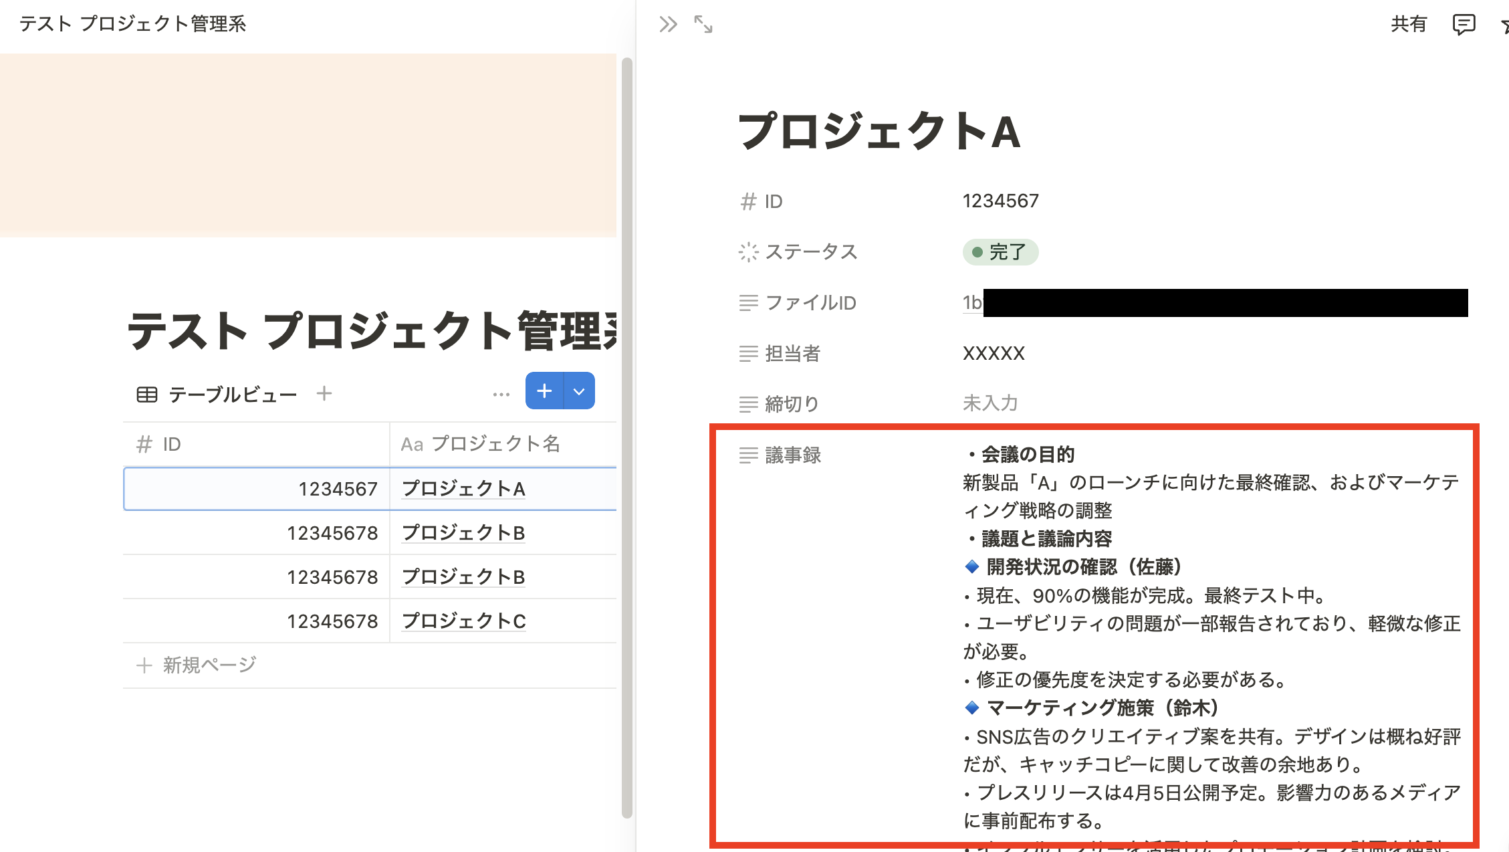Select the テーブルビュー tab
This screenshot has height=852, width=1509.
pos(232,395)
